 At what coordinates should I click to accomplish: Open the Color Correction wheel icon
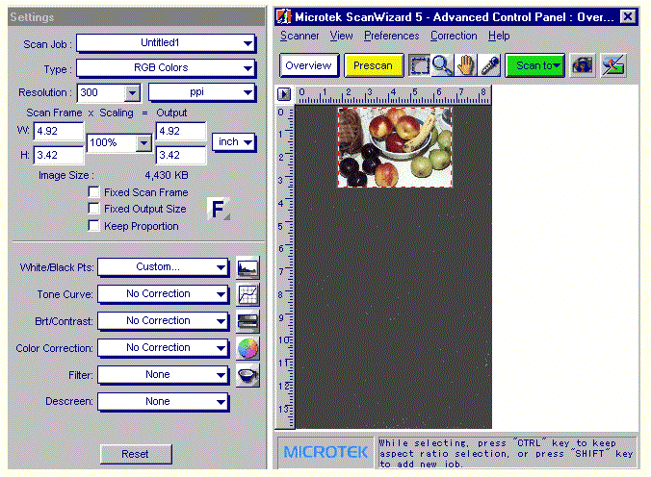click(x=247, y=348)
